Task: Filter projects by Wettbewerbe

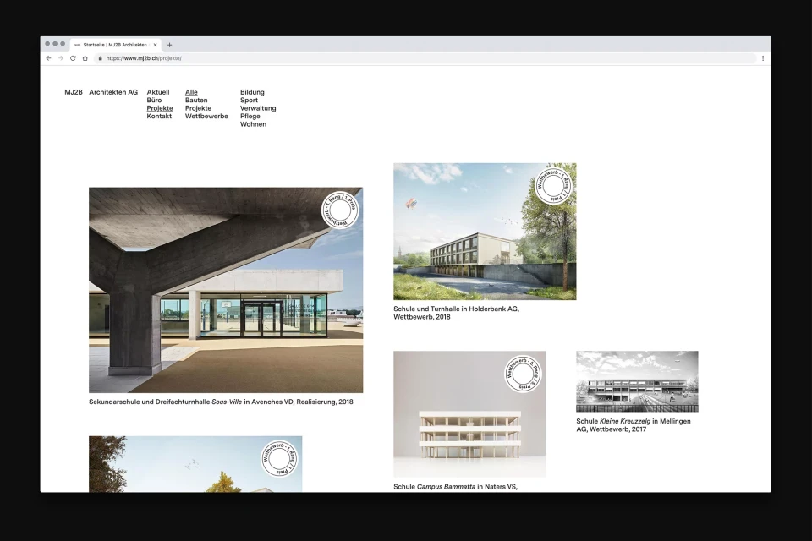Action: [x=205, y=116]
